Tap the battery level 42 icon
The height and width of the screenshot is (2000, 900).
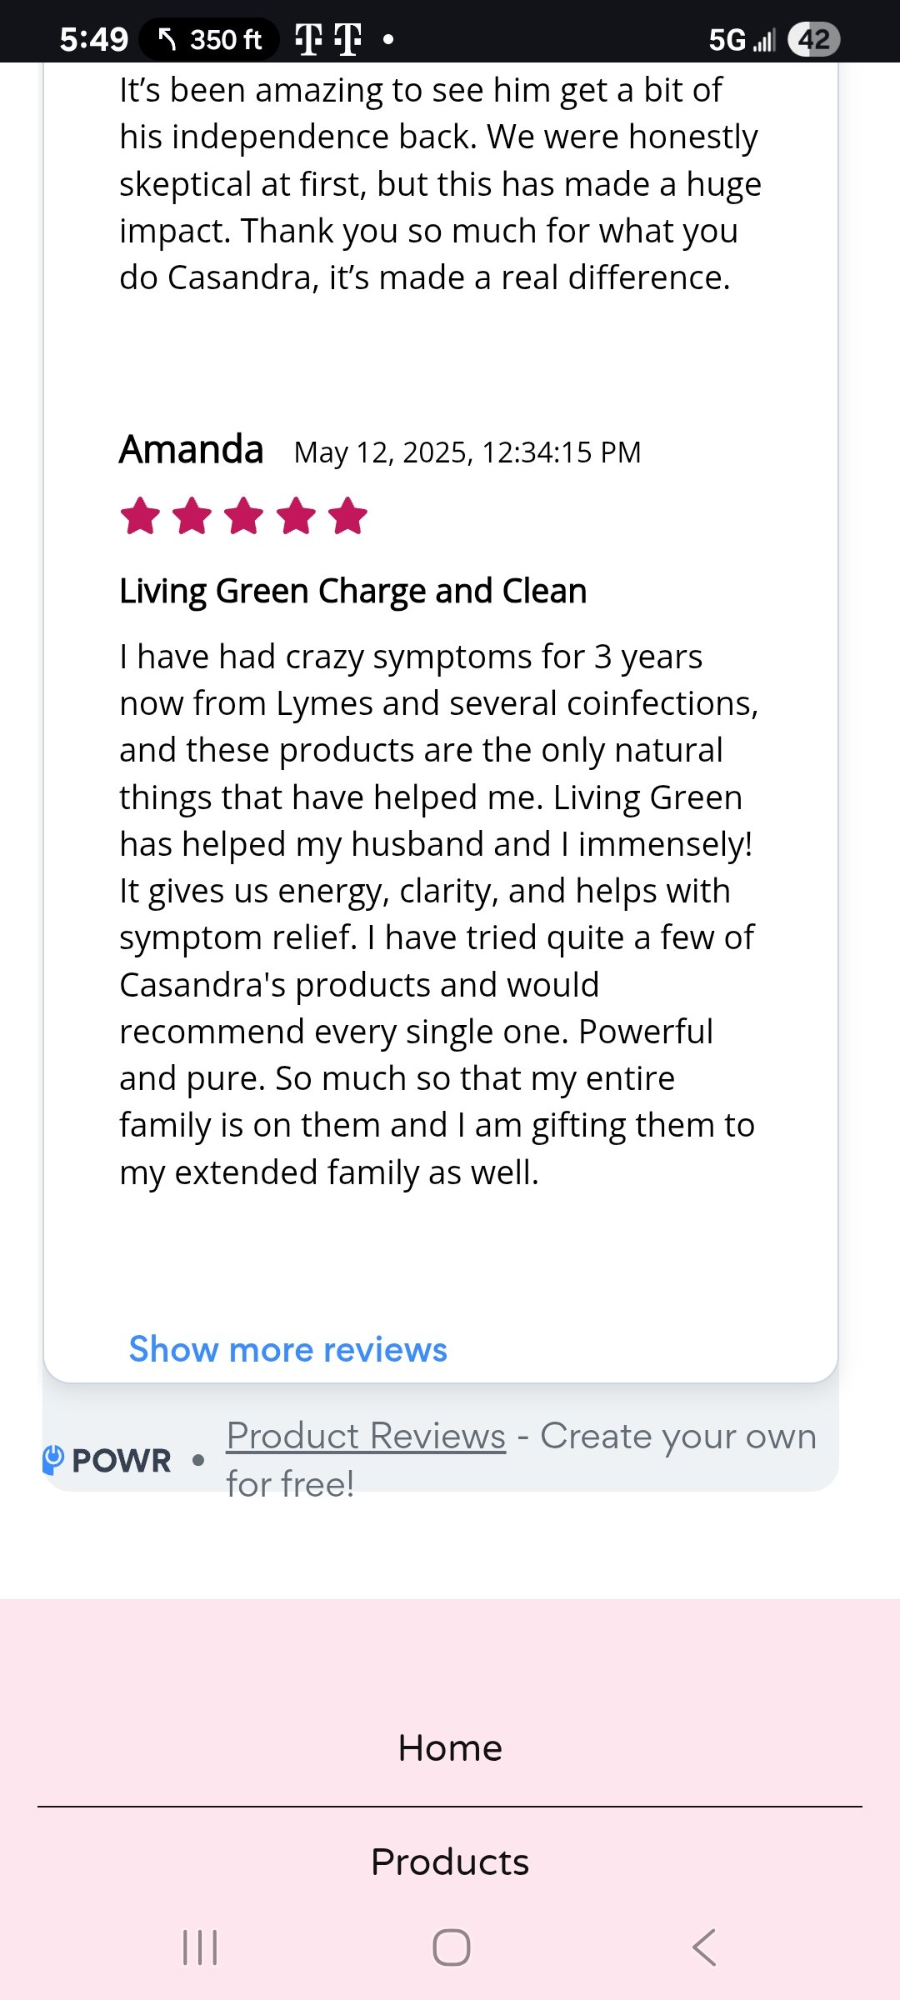[814, 39]
